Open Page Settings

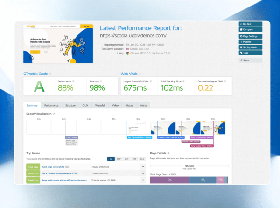(250, 36)
